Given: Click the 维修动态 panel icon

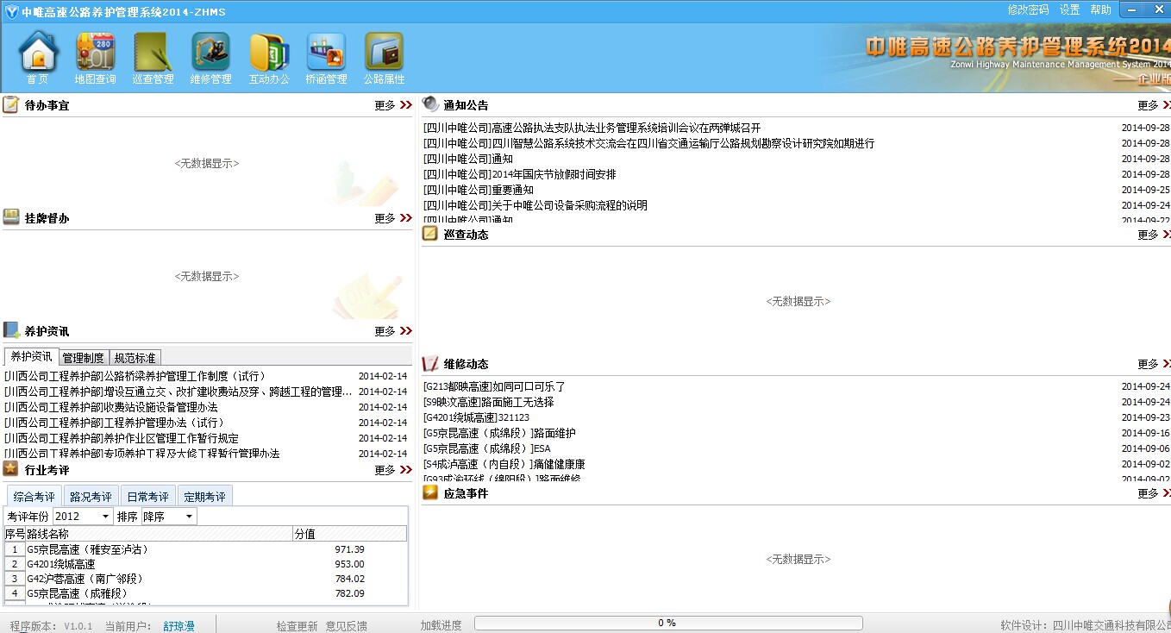Looking at the screenshot, I should (x=429, y=363).
